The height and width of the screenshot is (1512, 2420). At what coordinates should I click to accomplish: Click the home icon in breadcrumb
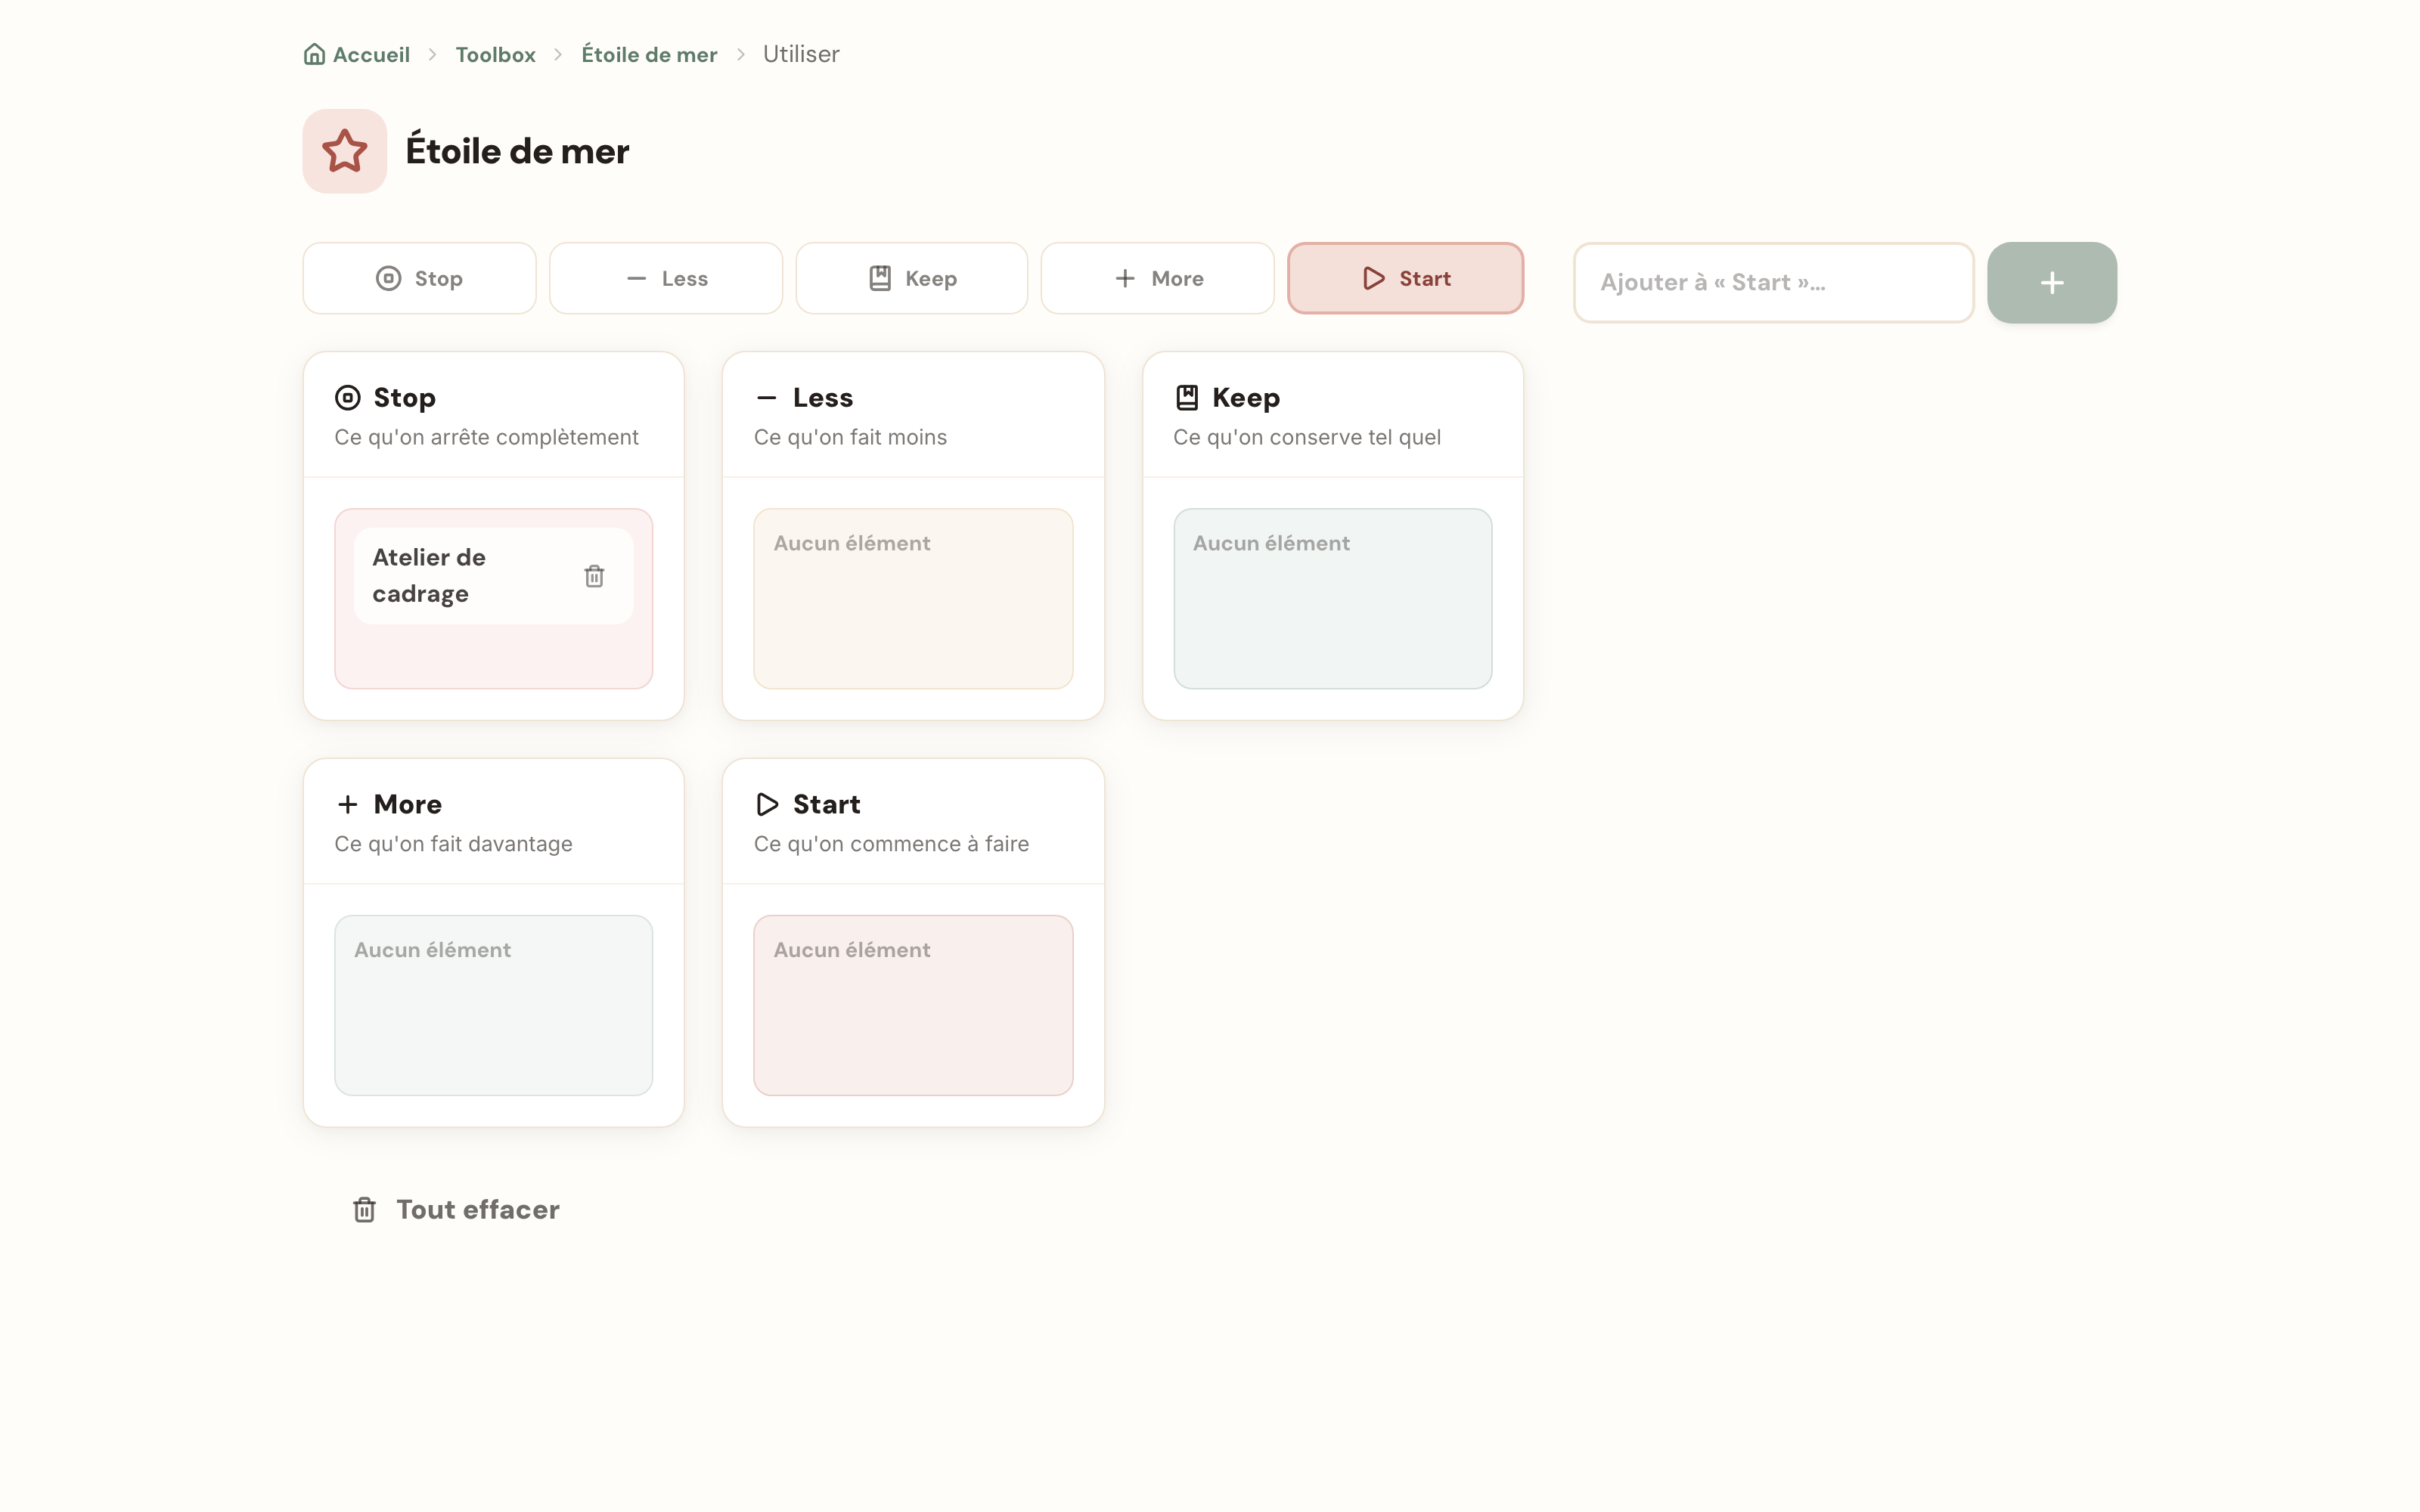tap(314, 54)
